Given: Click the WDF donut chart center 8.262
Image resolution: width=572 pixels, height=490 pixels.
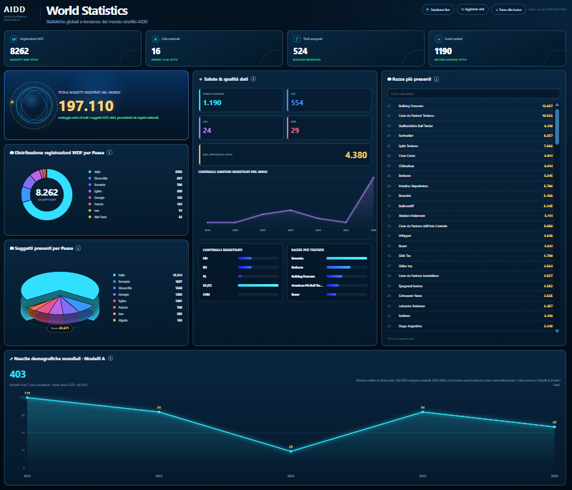Looking at the screenshot, I should tap(47, 193).
